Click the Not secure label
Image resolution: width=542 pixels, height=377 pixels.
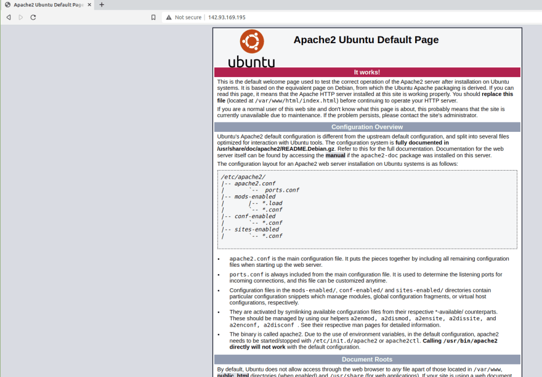[188, 17]
